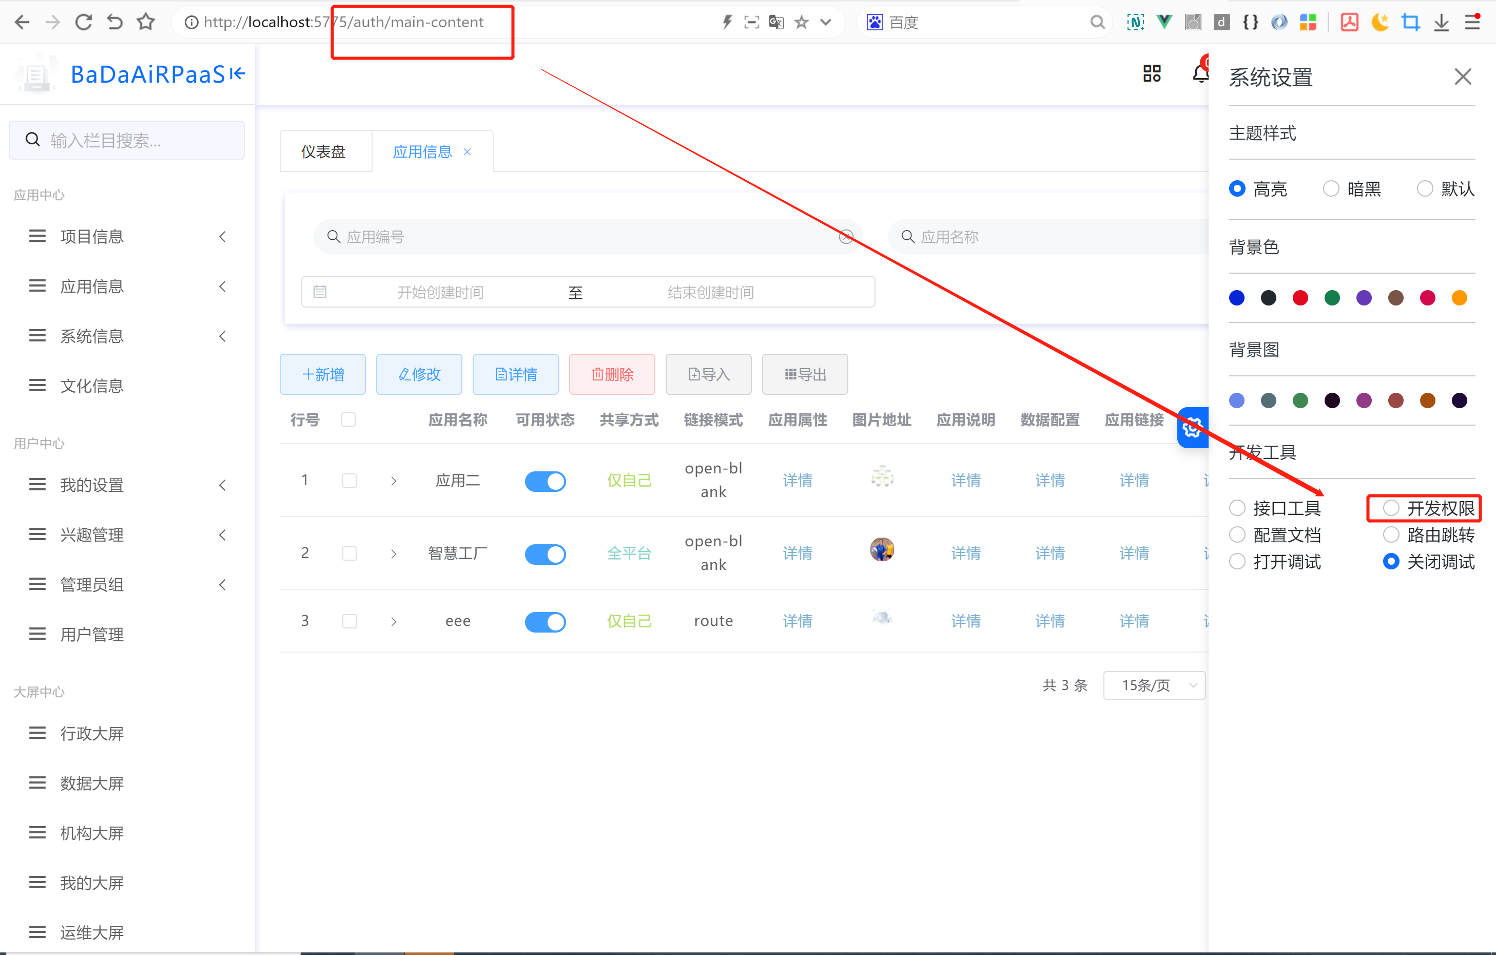This screenshot has width=1496, height=955.
Task: Close the 应用信息 tab
Action: (x=467, y=151)
